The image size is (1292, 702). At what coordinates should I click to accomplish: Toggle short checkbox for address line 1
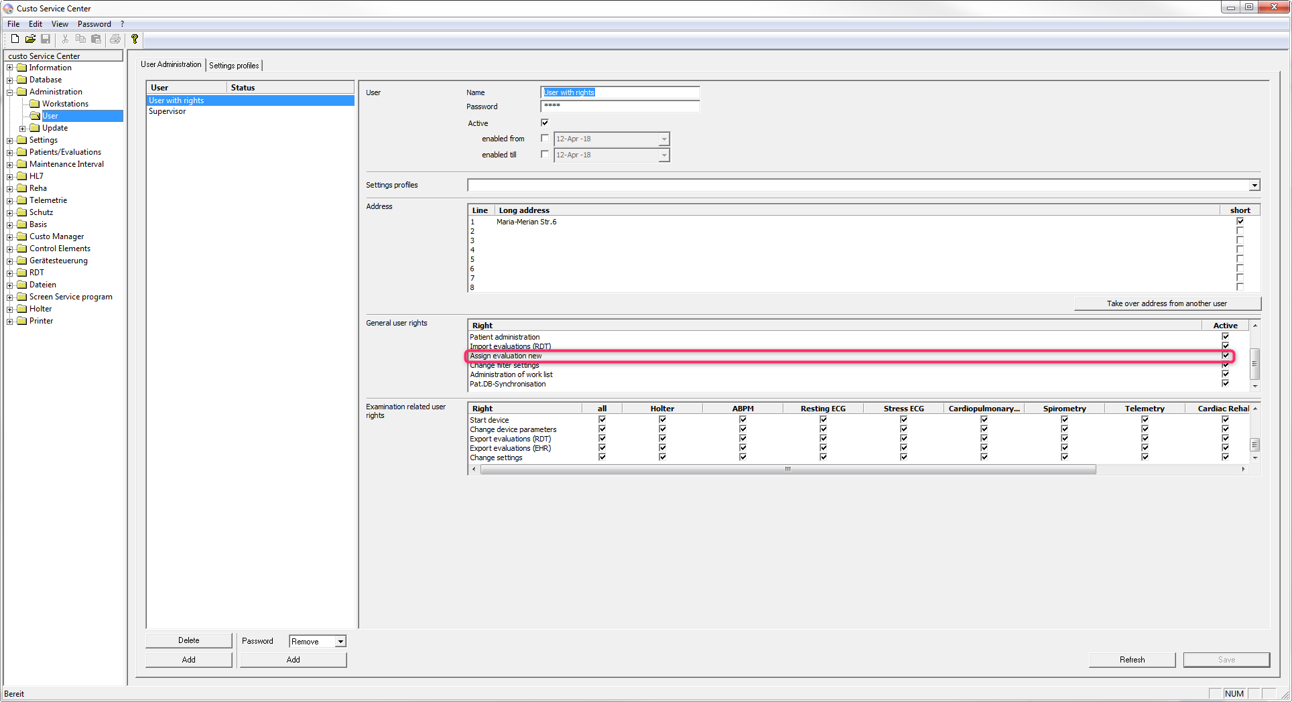coord(1240,221)
